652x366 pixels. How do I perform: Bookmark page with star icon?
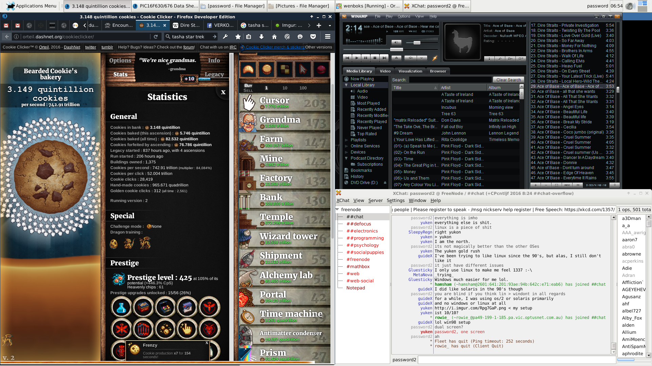(x=238, y=37)
